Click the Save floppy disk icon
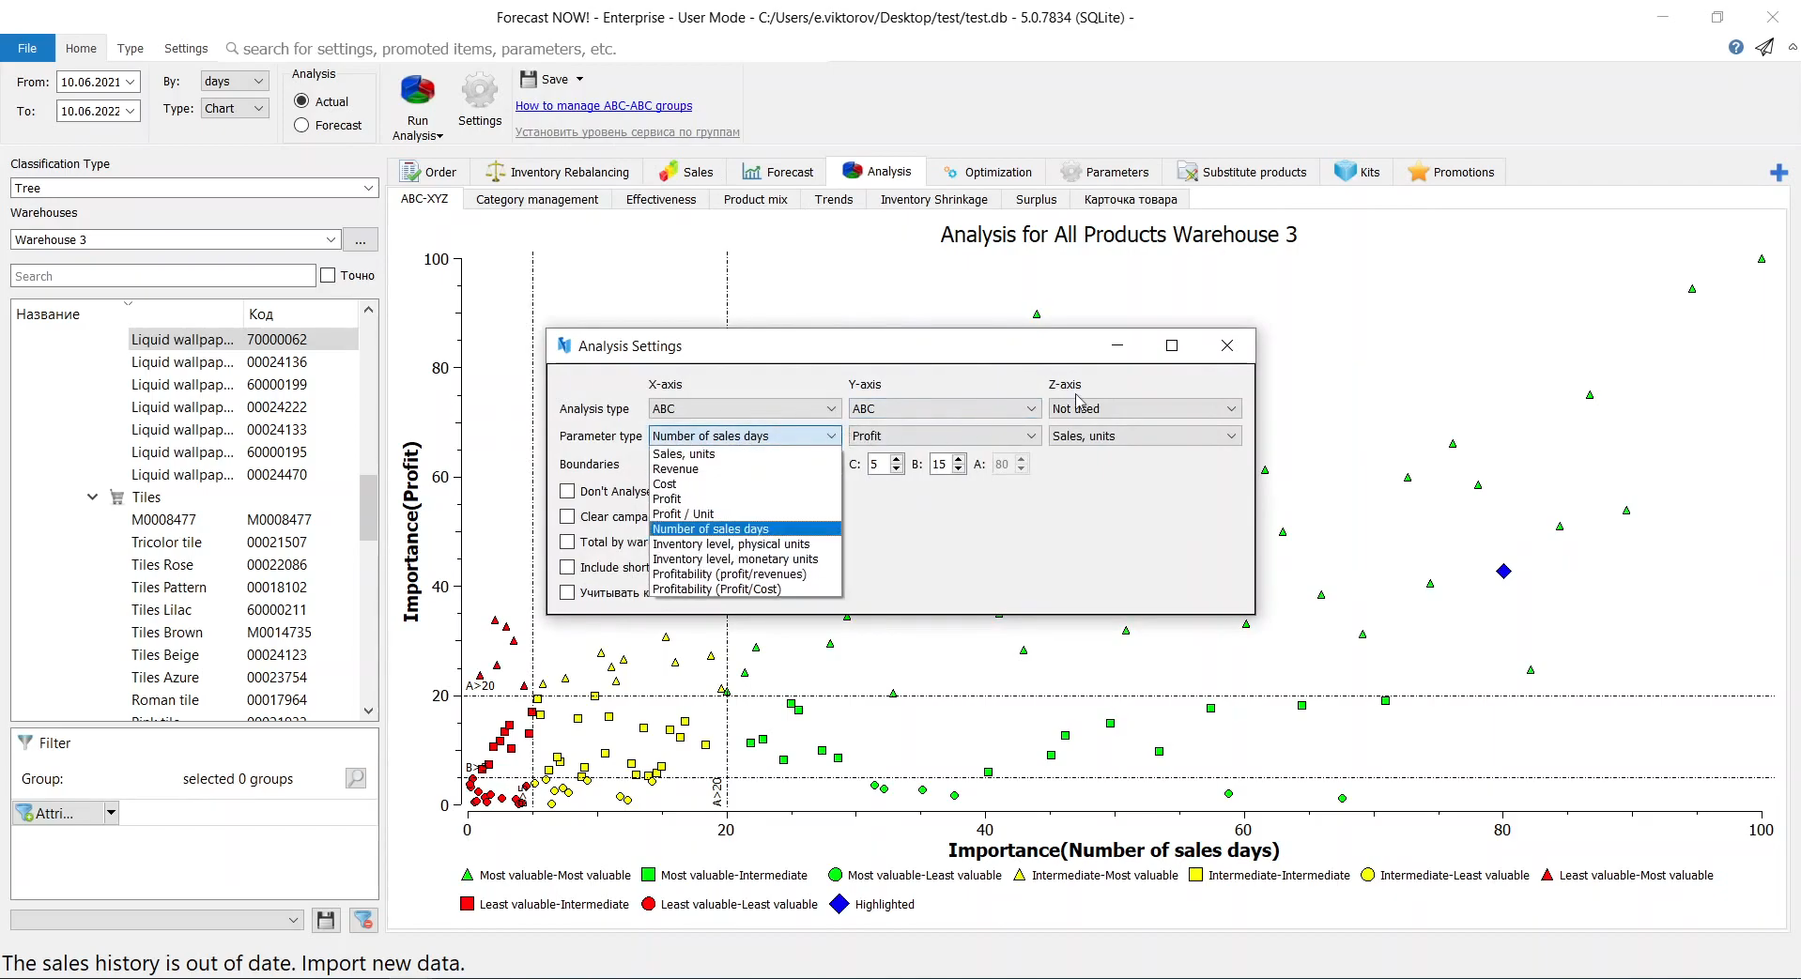 (x=529, y=80)
